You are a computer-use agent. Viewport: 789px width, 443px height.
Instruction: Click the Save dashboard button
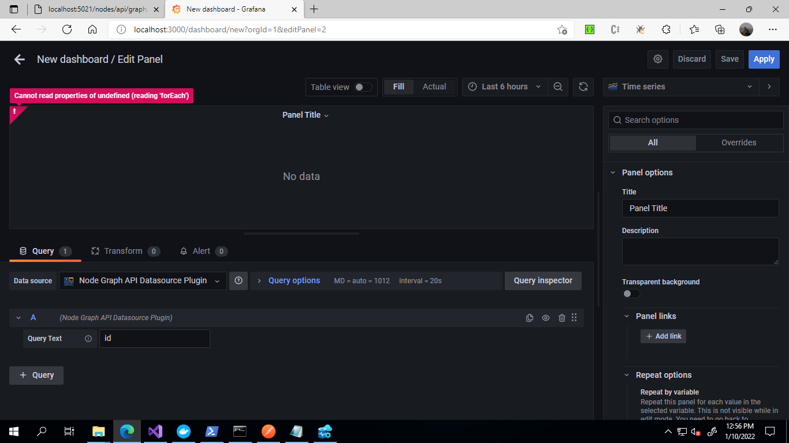(x=730, y=59)
